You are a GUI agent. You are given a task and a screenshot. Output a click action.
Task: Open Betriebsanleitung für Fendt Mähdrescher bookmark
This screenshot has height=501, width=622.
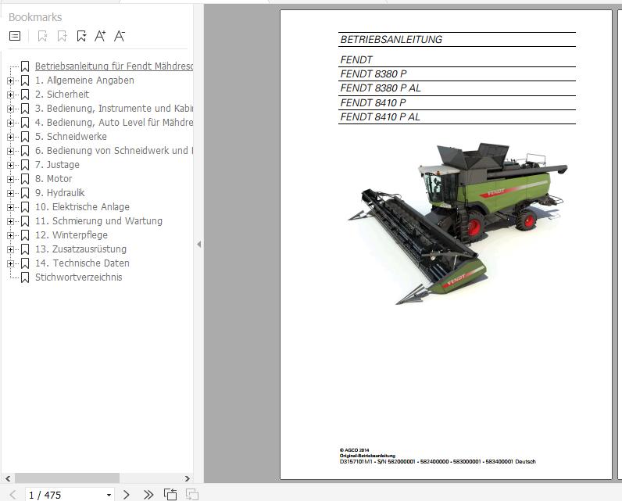tap(114, 66)
